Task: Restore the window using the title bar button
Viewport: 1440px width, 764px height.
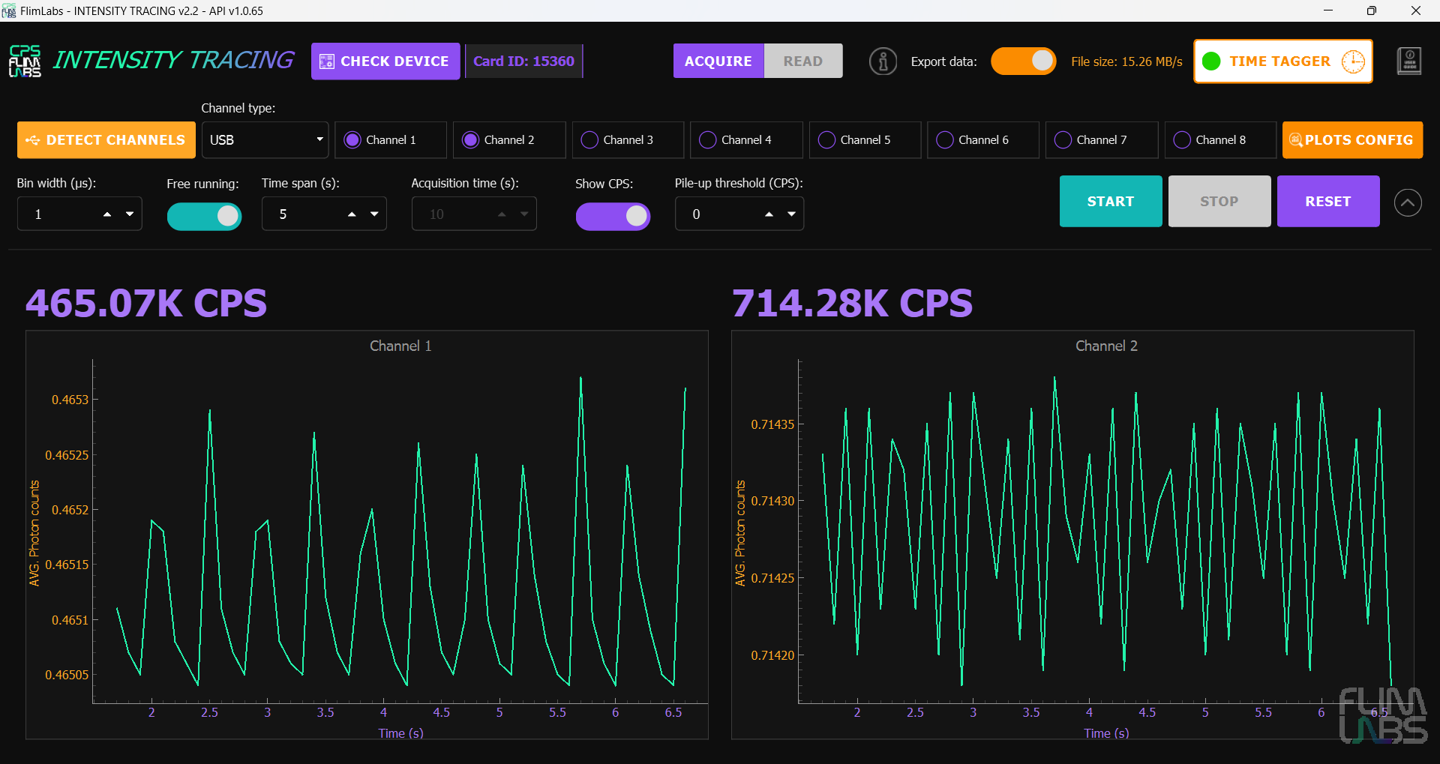Action: coord(1371,10)
